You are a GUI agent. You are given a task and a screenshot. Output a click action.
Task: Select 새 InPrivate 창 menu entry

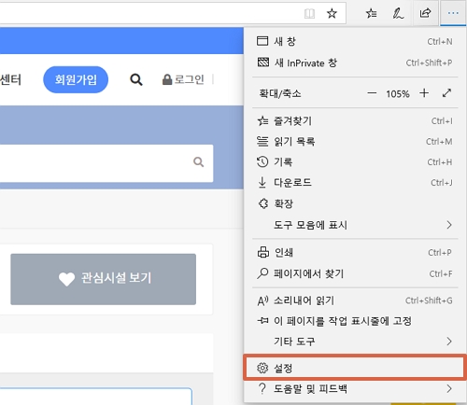[x=355, y=63]
